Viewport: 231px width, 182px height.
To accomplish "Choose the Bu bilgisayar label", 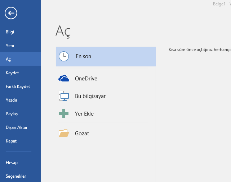I will (x=90, y=96).
